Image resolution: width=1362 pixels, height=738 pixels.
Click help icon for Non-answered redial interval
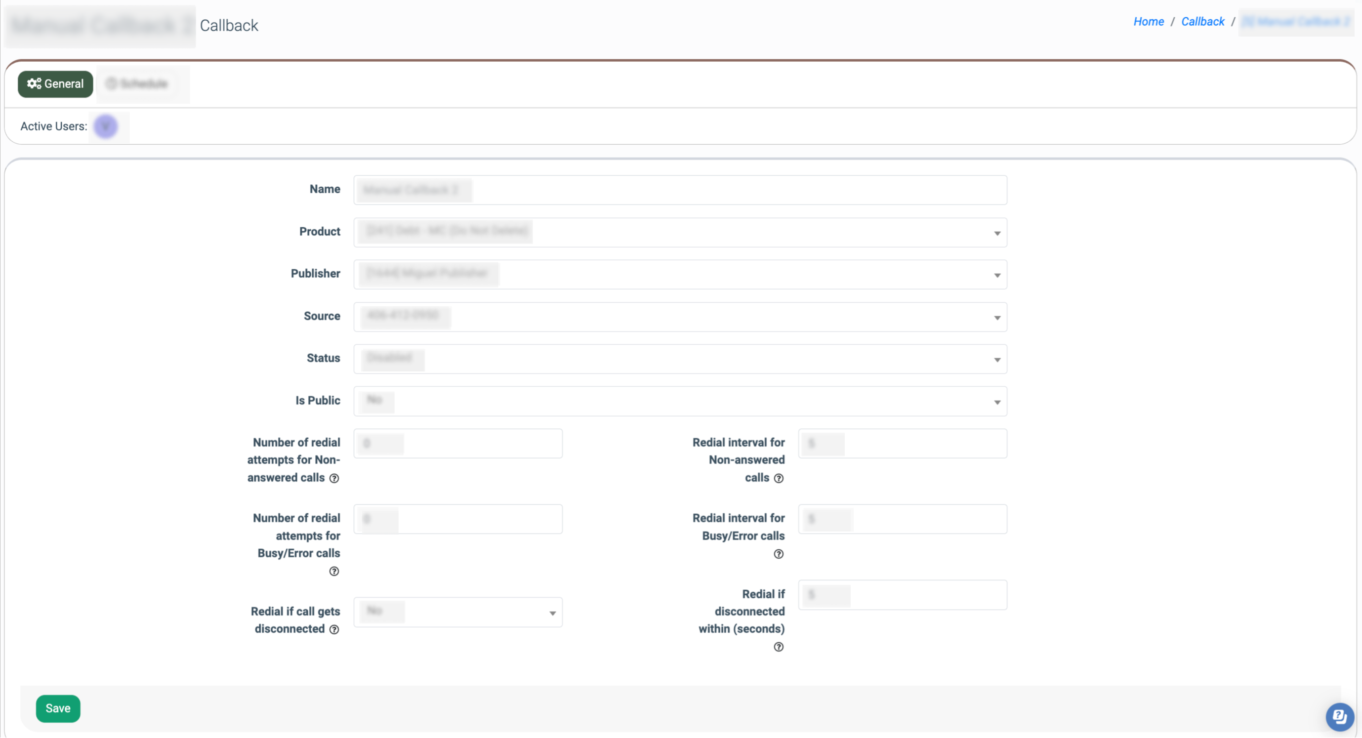pyautogui.click(x=778, y=479)
